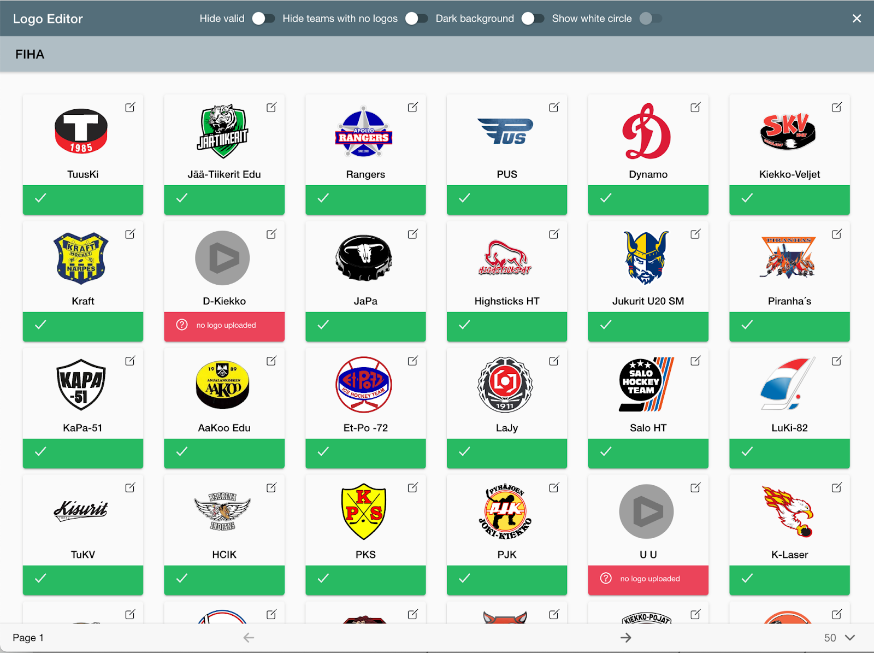The height and width of the screenshot is (653, 874).
Task: Edit the KaPa-51 logo
Action: point(130,361)
